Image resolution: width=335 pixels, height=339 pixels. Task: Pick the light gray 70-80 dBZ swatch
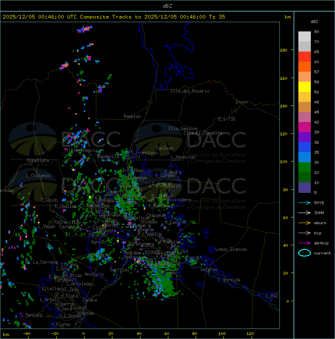304,37
